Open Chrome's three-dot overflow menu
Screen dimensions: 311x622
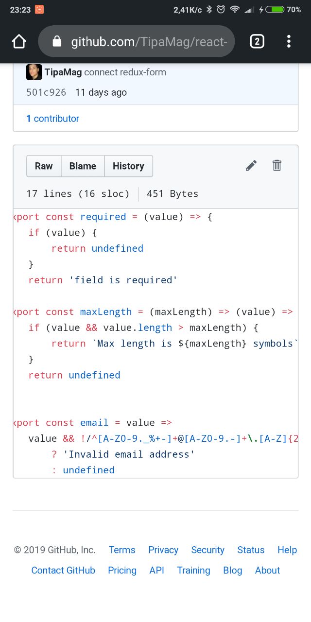pyautogui.click(x=289, y=42)
